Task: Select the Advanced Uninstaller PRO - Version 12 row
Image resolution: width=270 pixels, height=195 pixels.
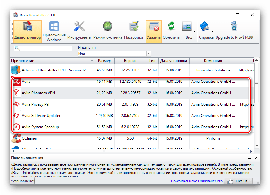Action: point(132,70)
